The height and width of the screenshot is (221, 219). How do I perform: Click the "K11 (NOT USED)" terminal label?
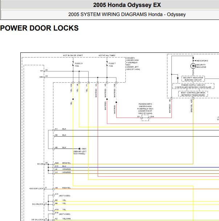click(x=62, y=195)
